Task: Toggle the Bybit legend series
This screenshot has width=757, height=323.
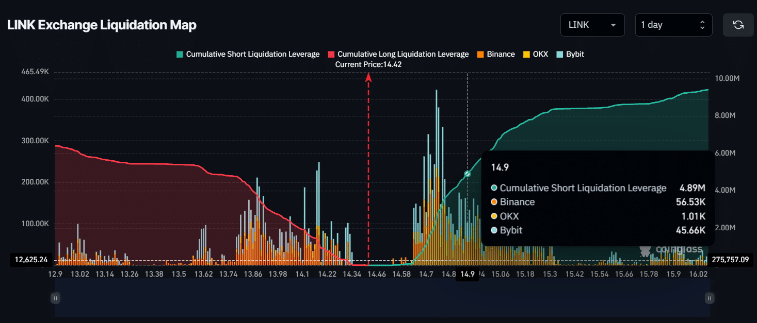Action: (571, 54)
